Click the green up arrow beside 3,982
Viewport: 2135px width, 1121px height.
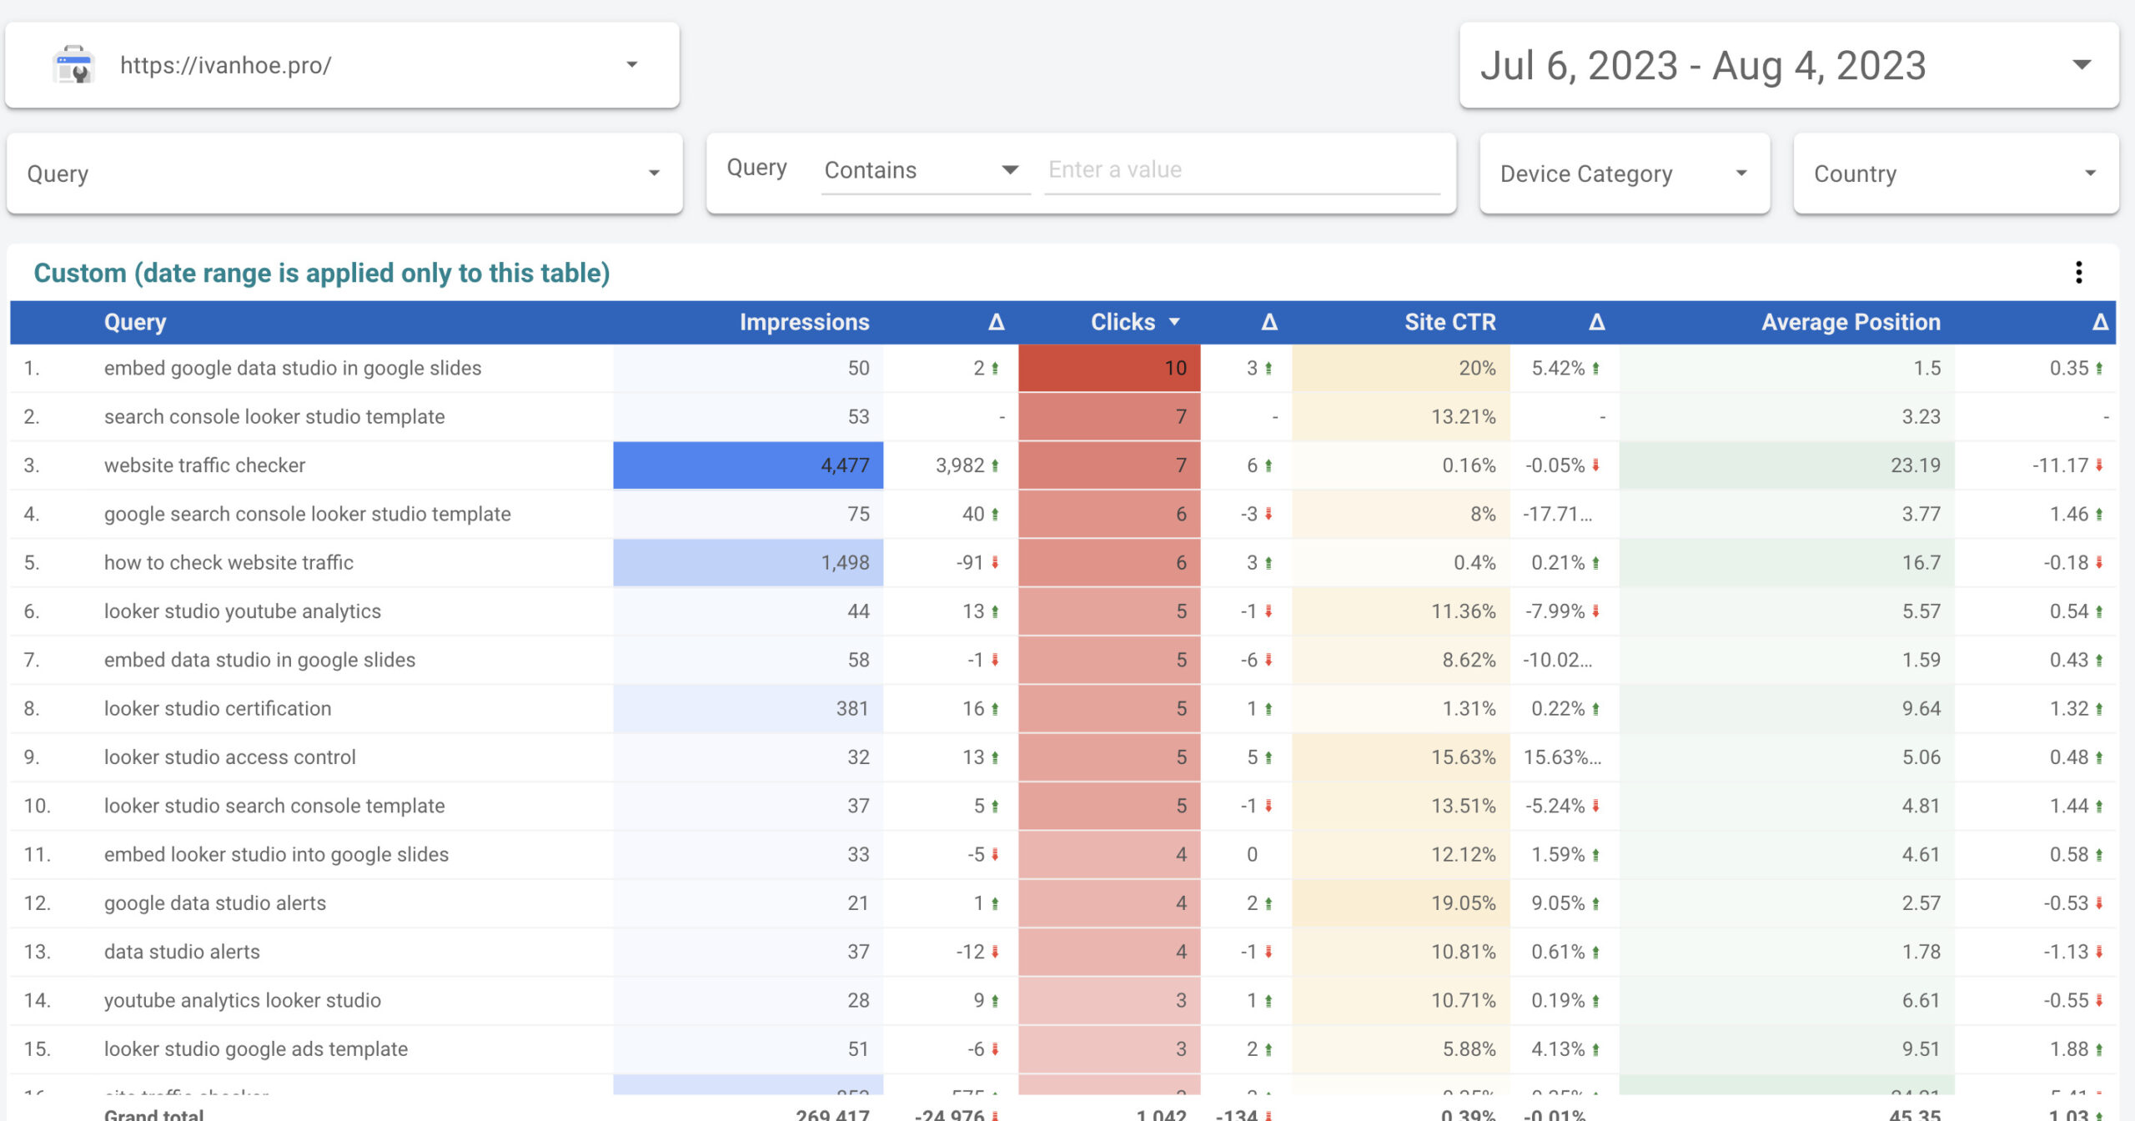pyautogui.click(x=995, y=465)
